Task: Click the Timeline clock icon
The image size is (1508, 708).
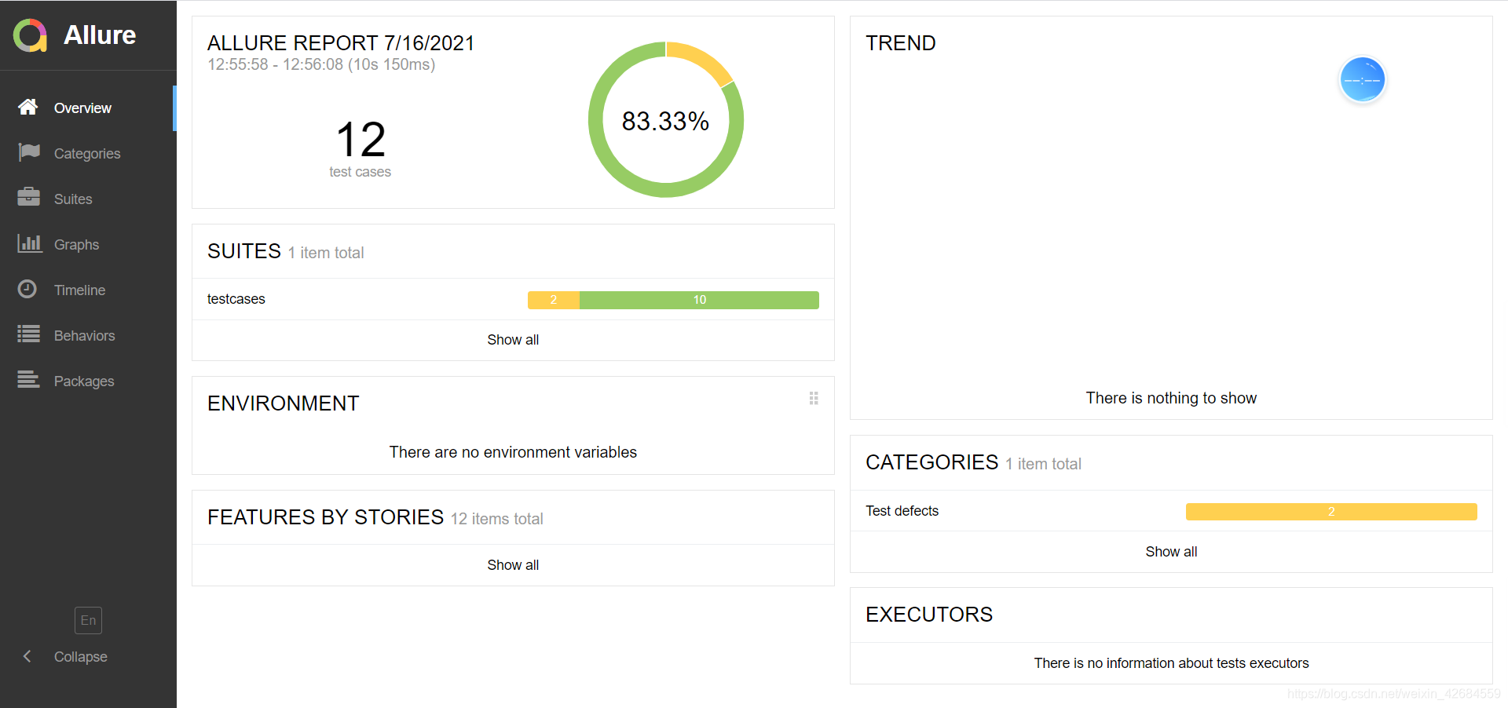Action: [x=27, y=289]
